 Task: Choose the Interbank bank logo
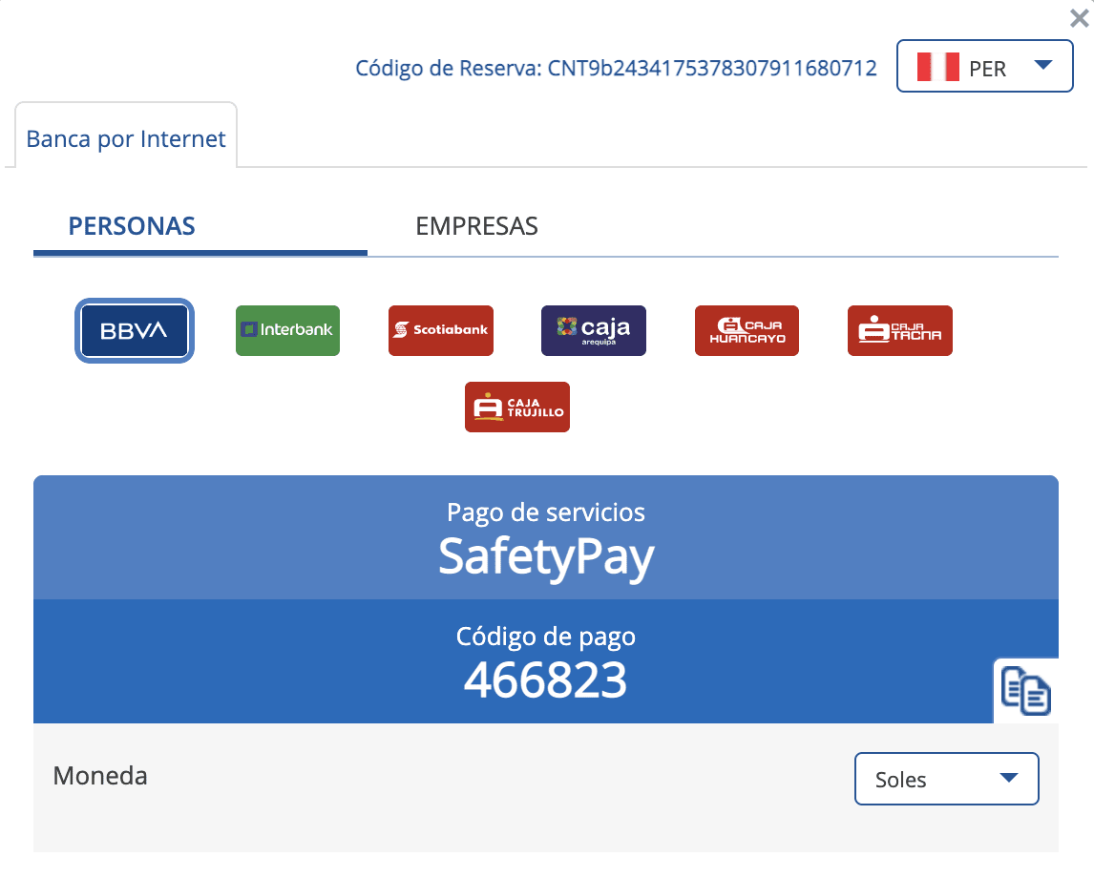(x=287, y=330)
